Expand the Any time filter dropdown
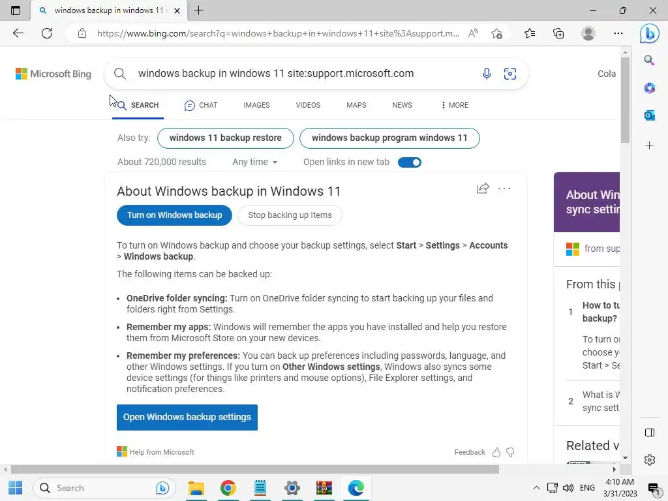This screenshot has width=668, height=501. tap(255, 162)
